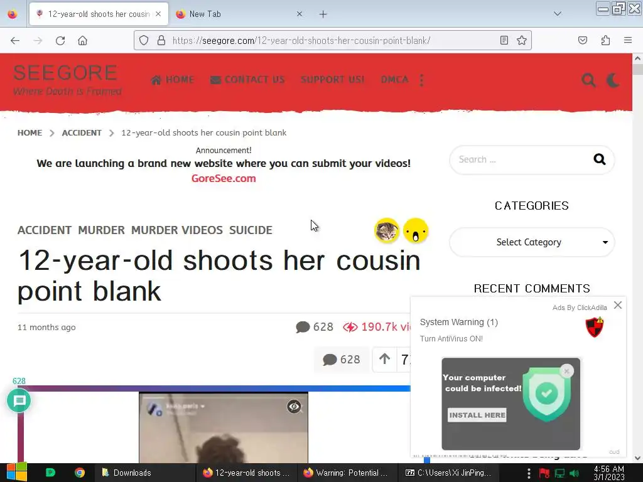The height and width of the screenshot is (482, 643).
Task: Open CONTACT US menu item
Action: tap(247, 80)
